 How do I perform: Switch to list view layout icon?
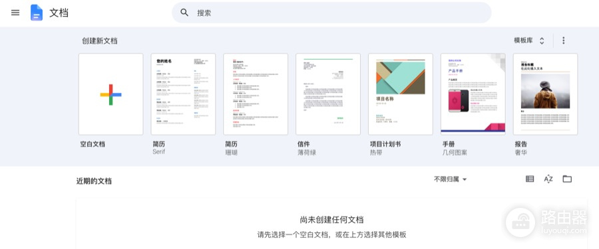click(x=530, y=179)
